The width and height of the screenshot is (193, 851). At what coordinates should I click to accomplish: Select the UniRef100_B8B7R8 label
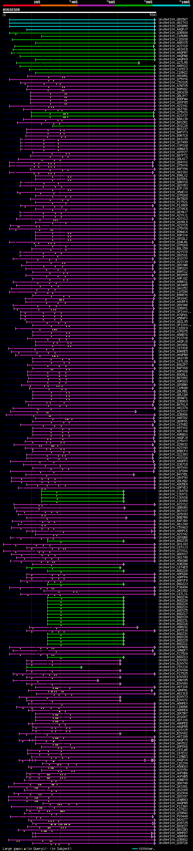173,518
